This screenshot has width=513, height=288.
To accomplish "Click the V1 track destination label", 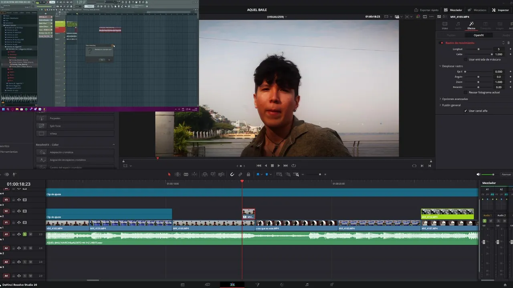I will (x=6, y=222).
